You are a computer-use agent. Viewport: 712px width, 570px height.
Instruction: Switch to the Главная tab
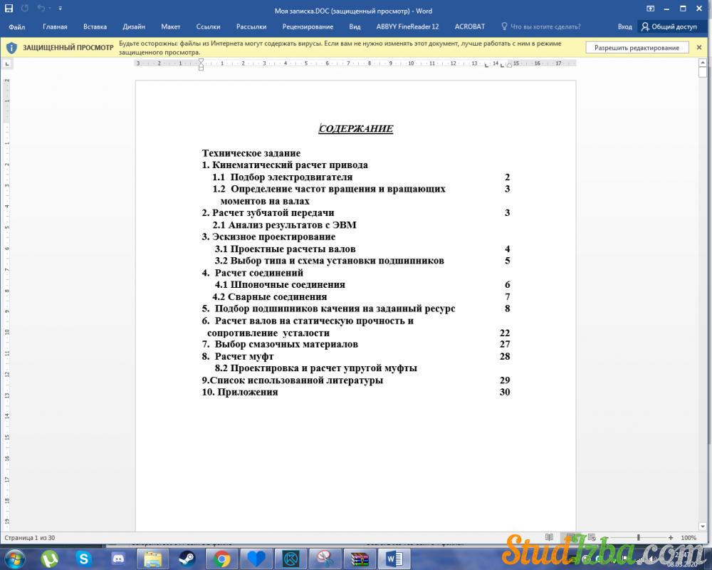pyautogui.click(x=55, y=27)
